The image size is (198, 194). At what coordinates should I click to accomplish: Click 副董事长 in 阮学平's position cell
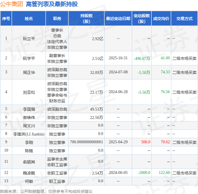tap(57, 56)
